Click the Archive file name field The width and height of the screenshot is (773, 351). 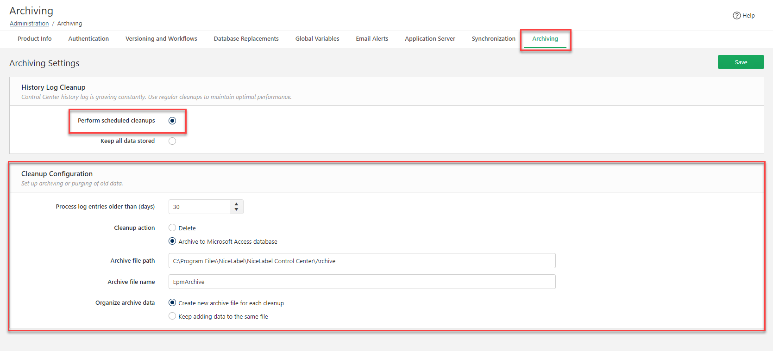pyautogui.click(x=362, y=282)
